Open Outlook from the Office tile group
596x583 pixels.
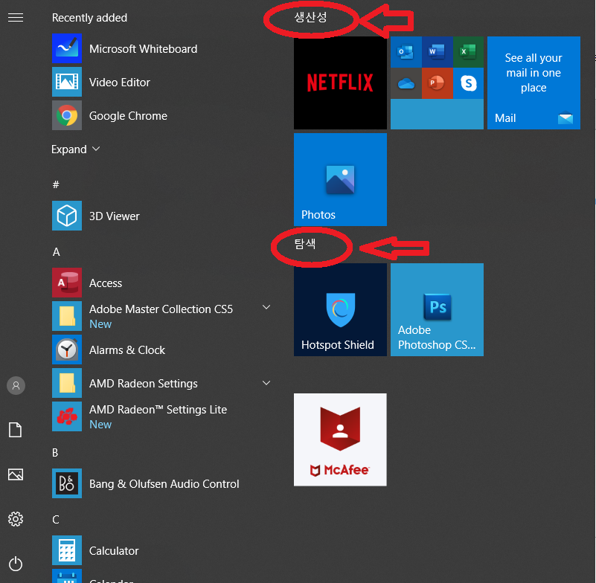coord(406,52)
